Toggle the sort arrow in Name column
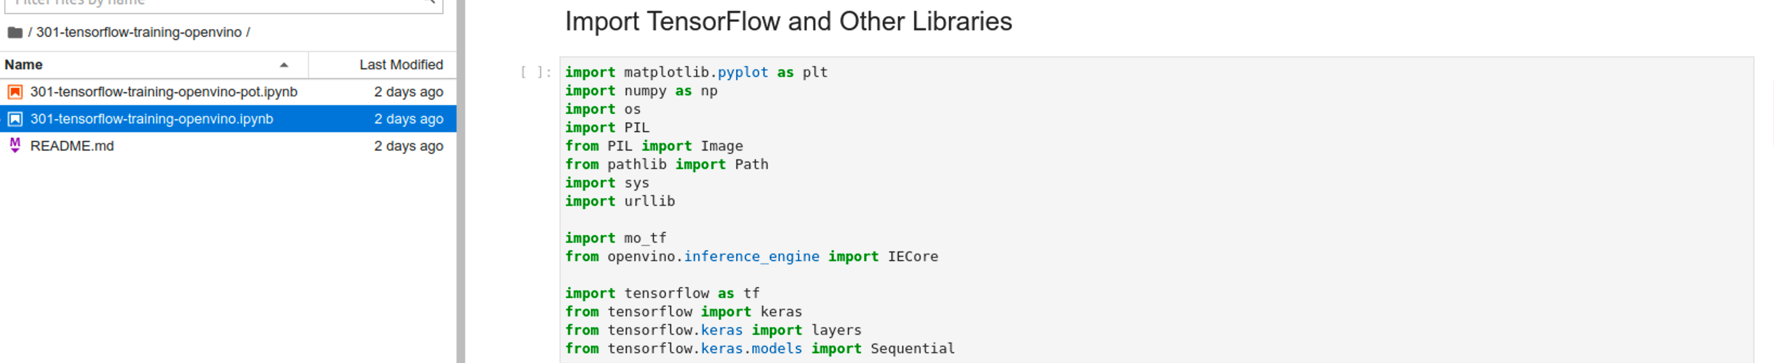 pyautogui.click(x=284, y=65)
